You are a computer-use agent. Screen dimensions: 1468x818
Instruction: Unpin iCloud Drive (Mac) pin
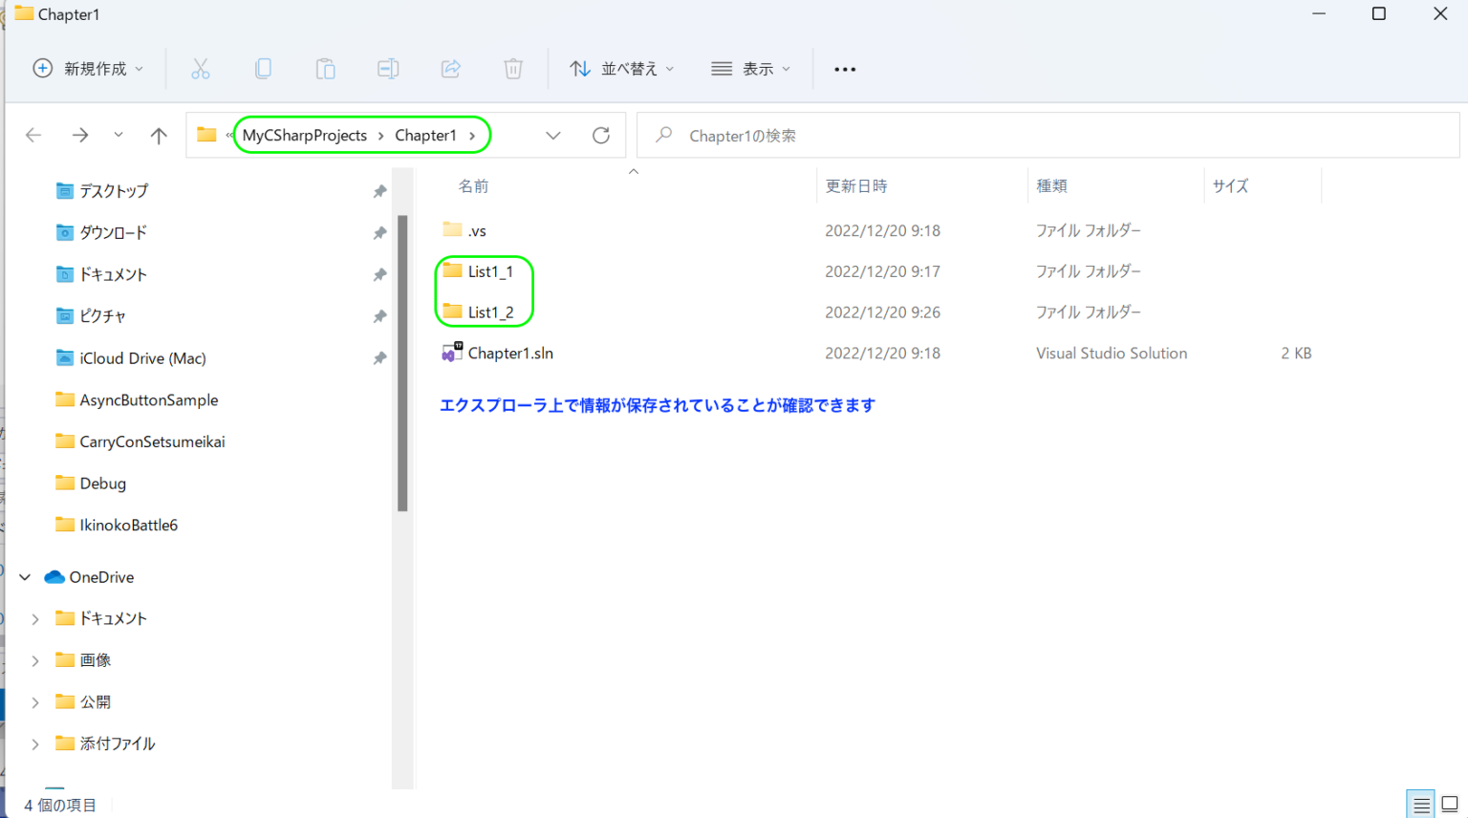tap(379, 358)
